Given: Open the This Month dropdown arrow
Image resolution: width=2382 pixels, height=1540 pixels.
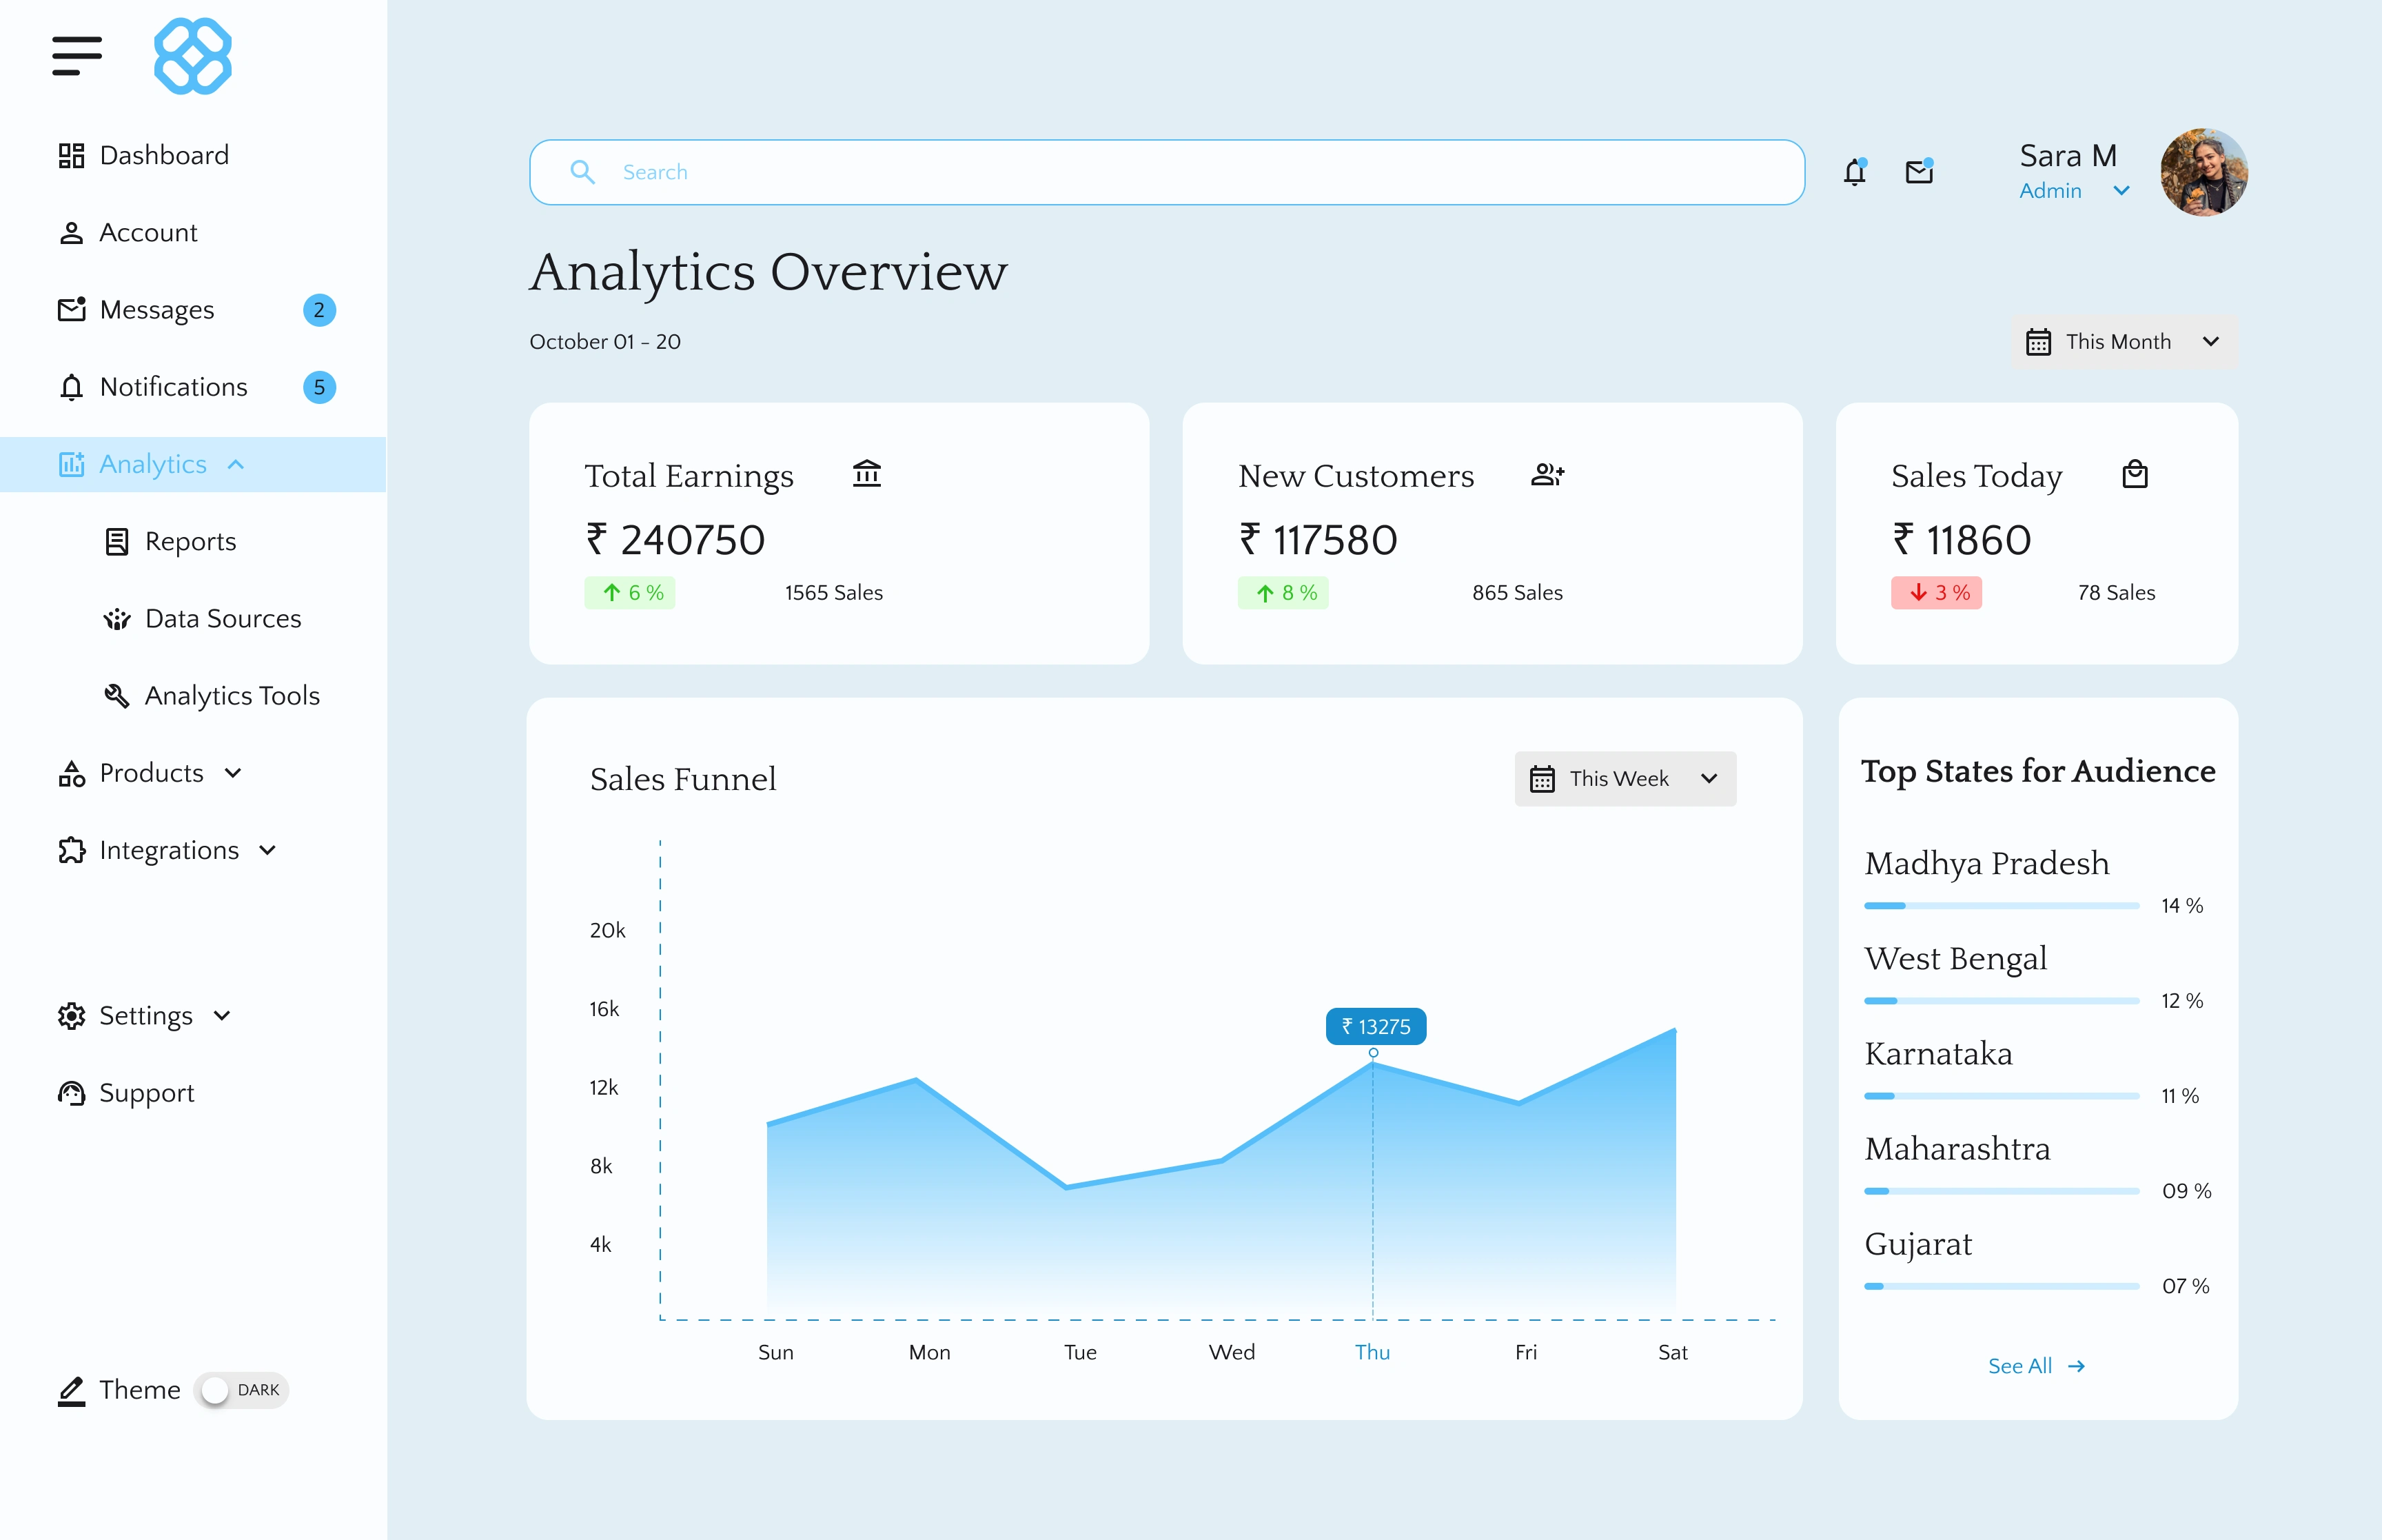Looking at the screenshot, I should (x=2211, y=342).
